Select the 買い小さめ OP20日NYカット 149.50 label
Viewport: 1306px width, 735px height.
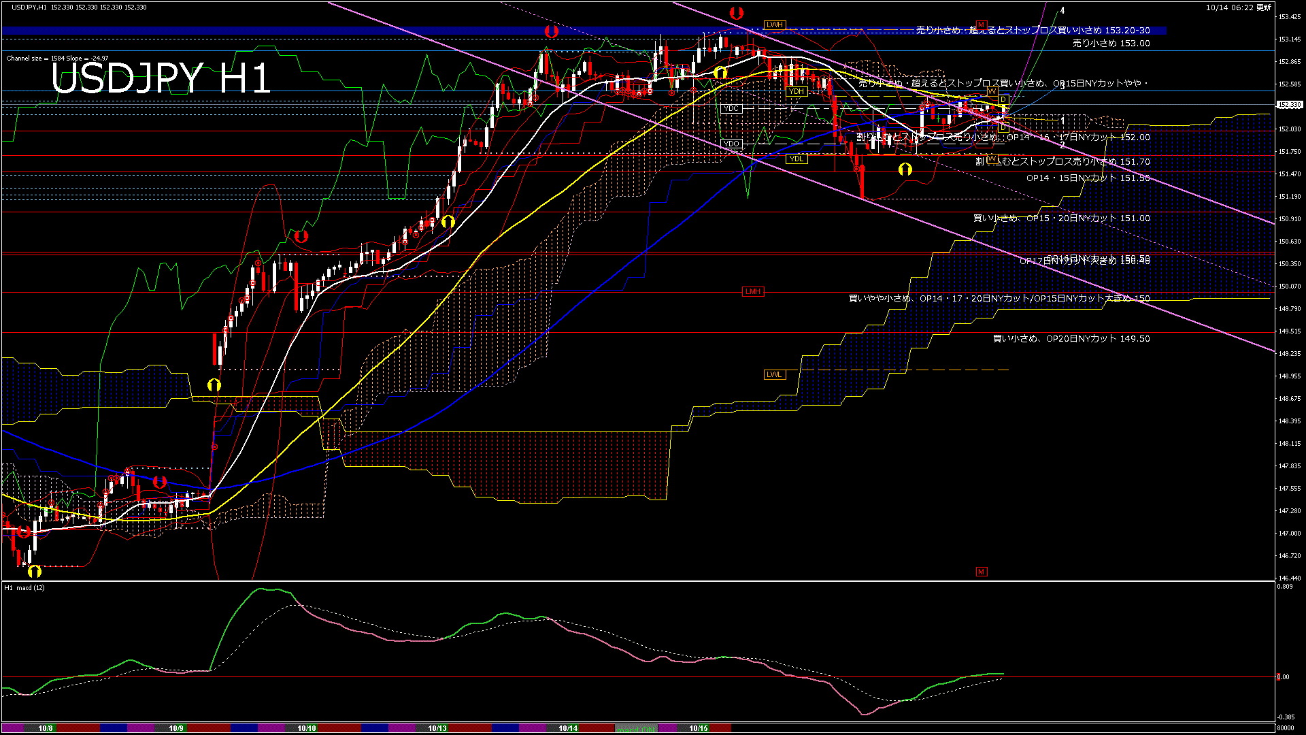tap(1071, 338)
